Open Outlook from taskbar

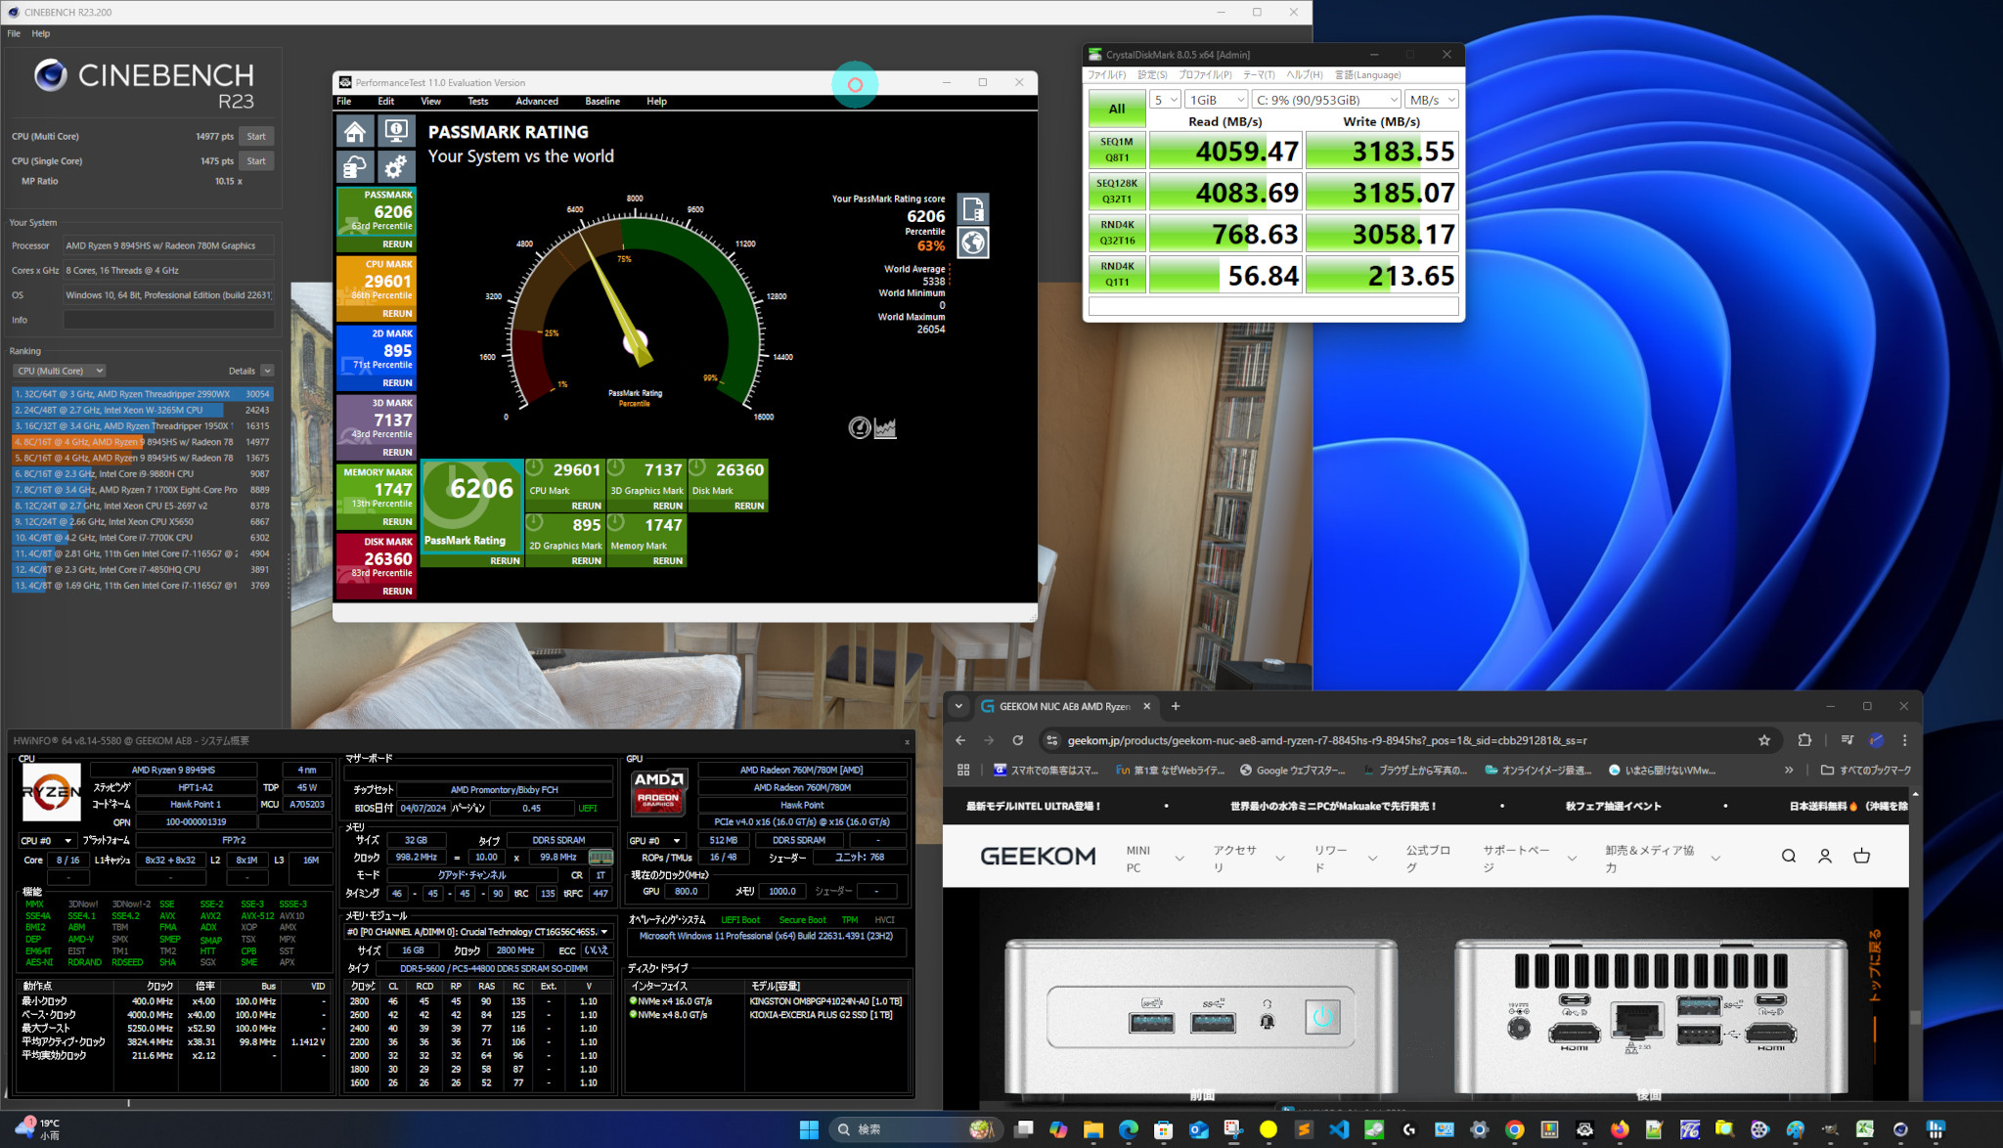click(x=1198, y=1129)
